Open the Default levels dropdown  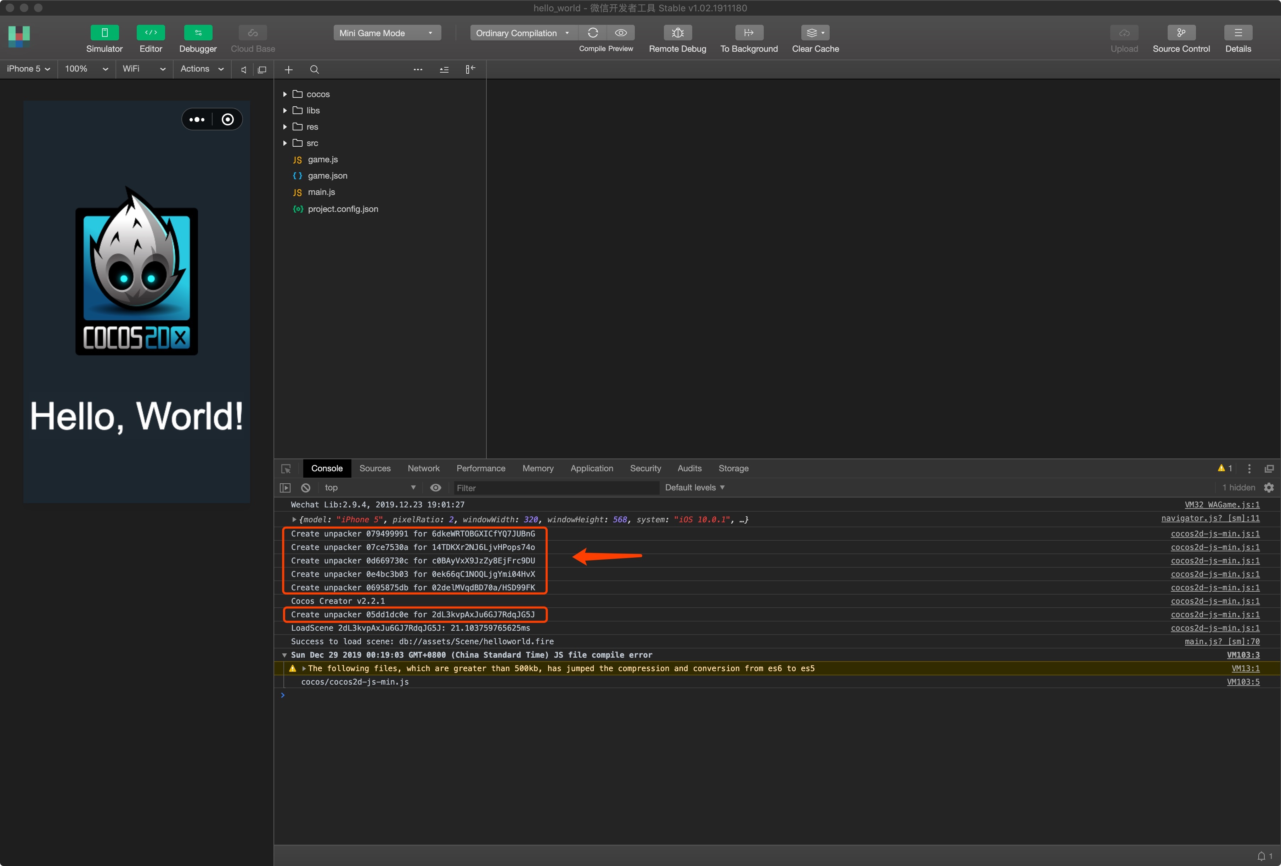pos(694,487)
